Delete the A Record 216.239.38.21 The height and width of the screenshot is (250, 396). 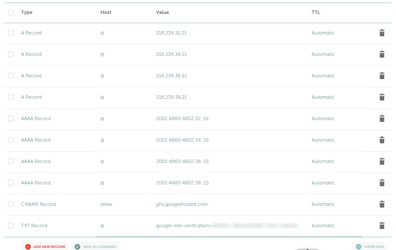pyautogui.click(x=382, y=97)
